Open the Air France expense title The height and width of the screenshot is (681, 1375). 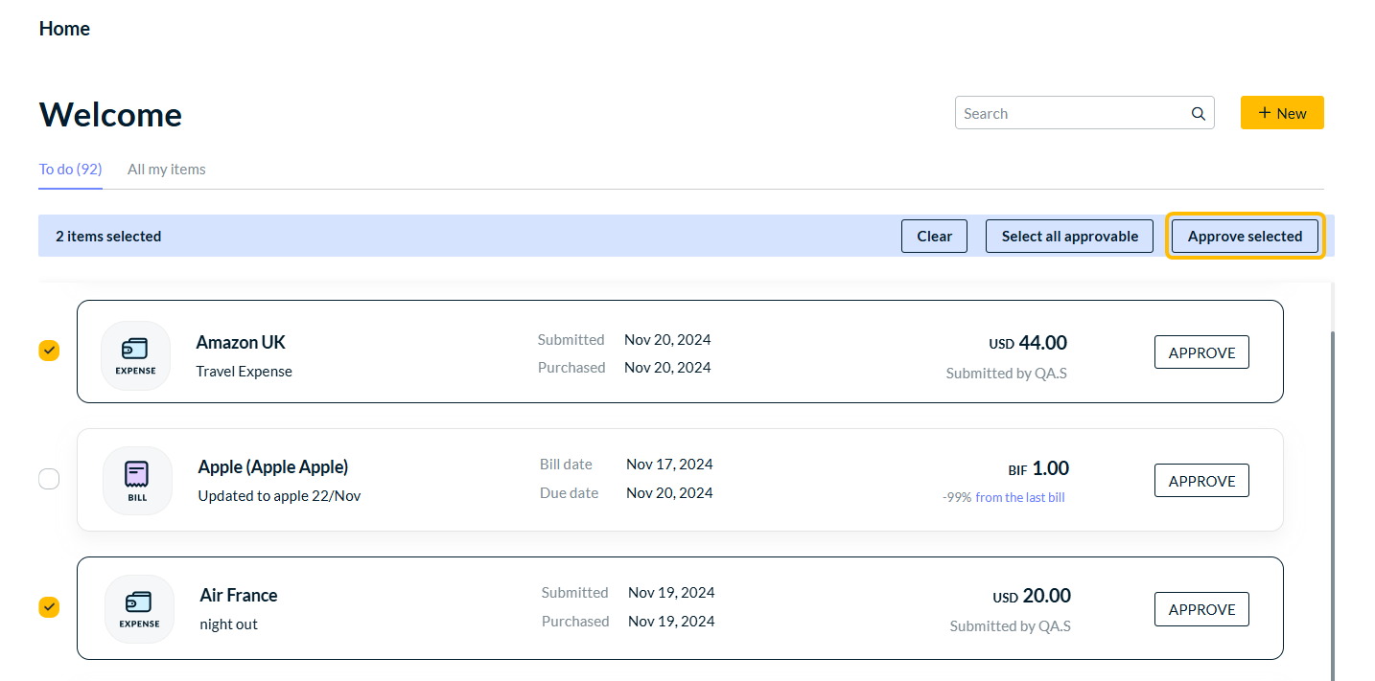(239, 595)
